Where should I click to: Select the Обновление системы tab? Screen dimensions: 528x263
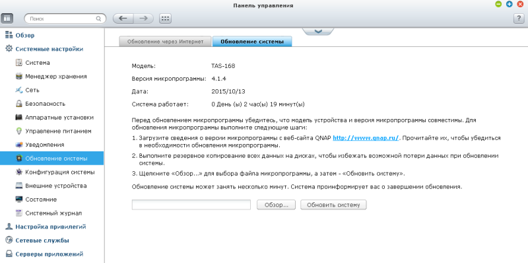click(x=252, y=42)
